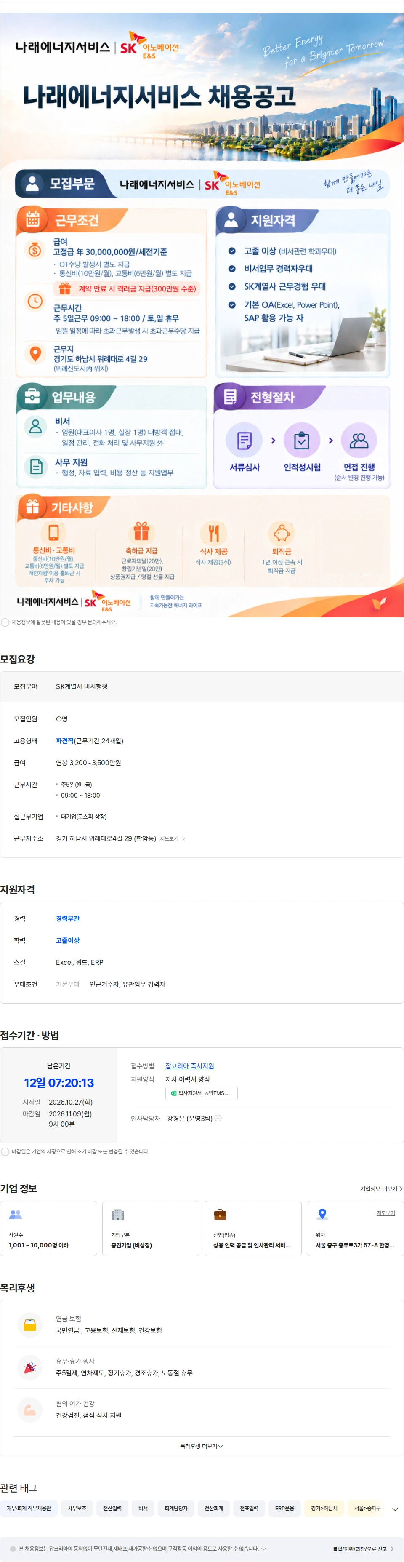Click the 인적성시험 clipboard step icon
The height and width of the screenshot is (1562, 404).
302,440
